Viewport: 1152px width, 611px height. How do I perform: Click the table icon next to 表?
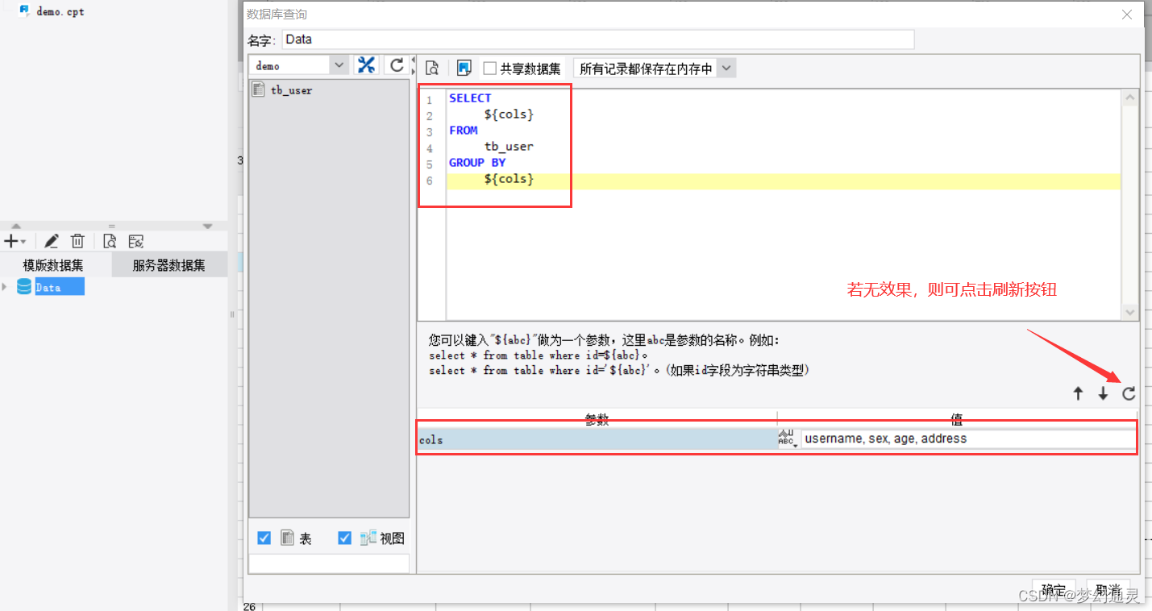287,538
